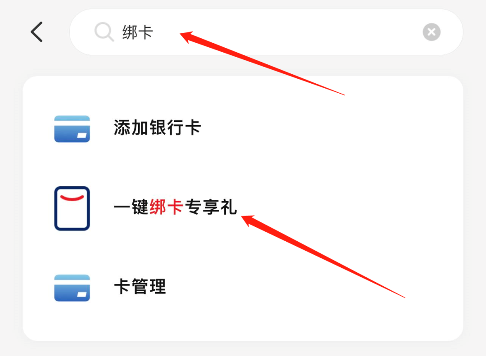Click the 管理 characters in third result

tap(149, 287)
